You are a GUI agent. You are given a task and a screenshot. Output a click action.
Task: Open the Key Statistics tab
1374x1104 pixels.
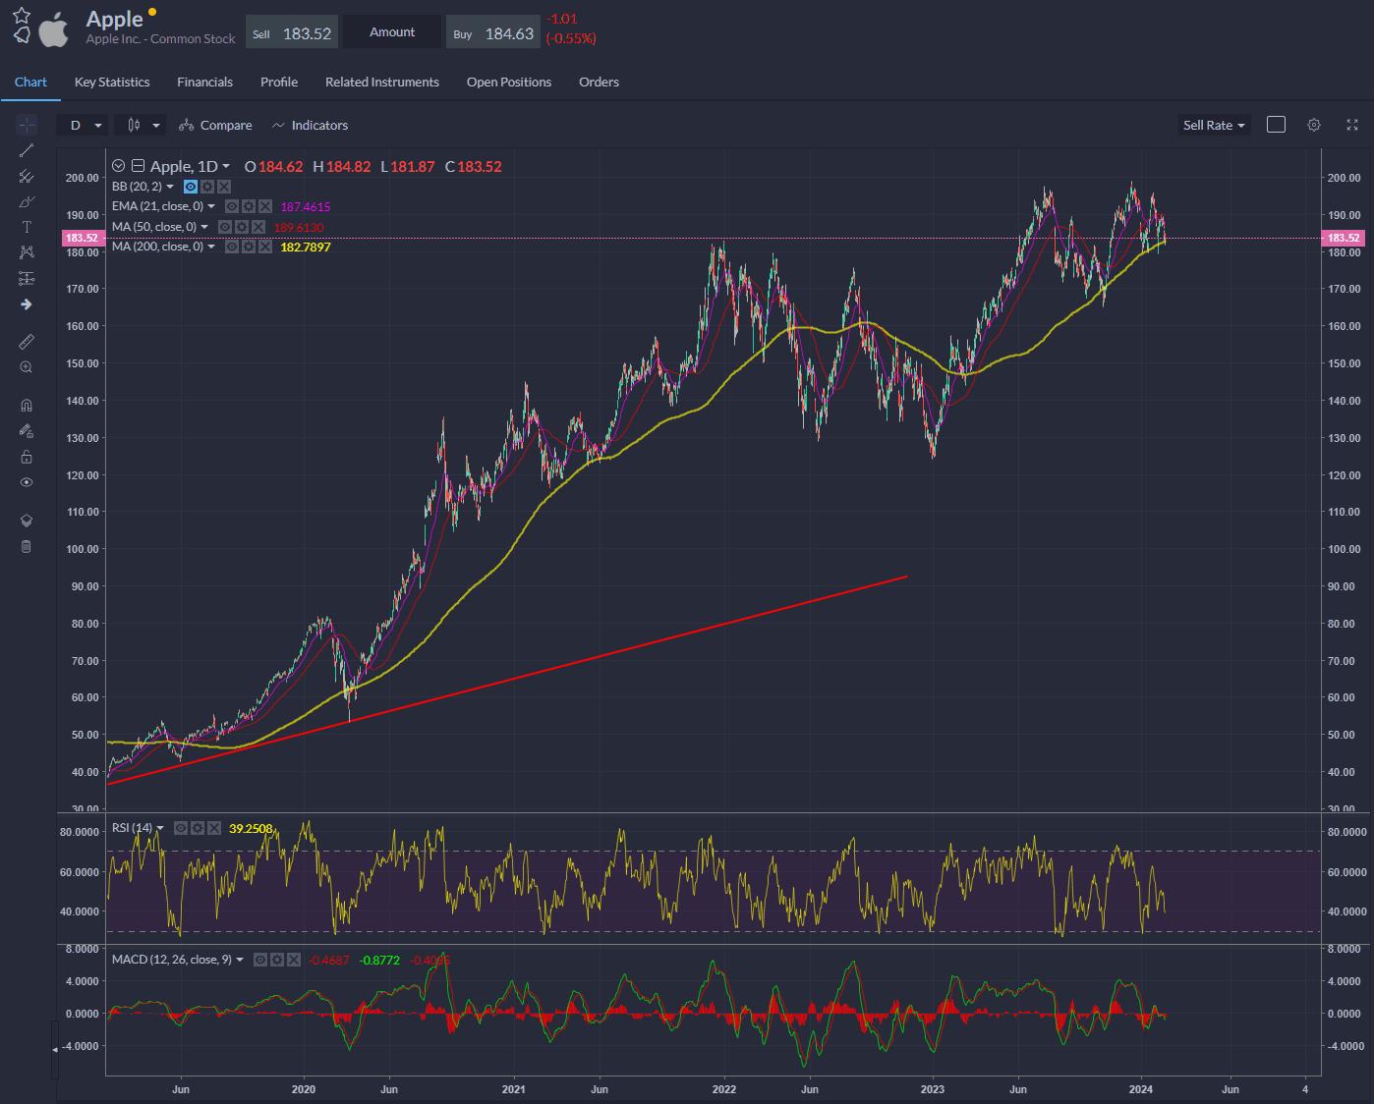pos(112,82)
